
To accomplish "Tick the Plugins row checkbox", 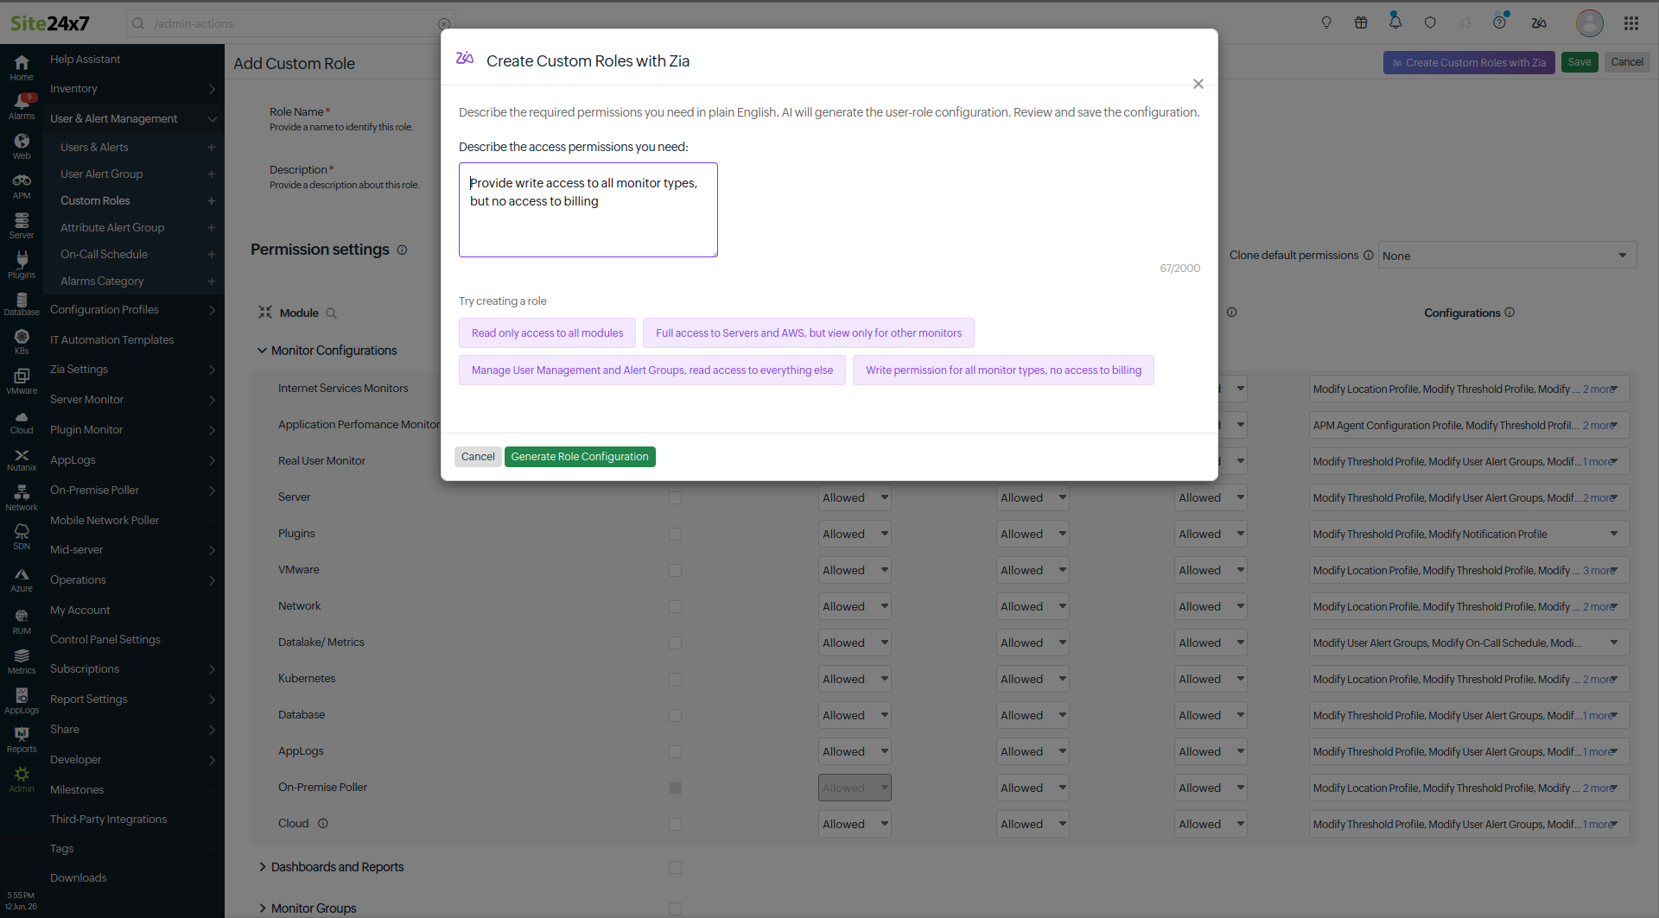I will point(675,535).
